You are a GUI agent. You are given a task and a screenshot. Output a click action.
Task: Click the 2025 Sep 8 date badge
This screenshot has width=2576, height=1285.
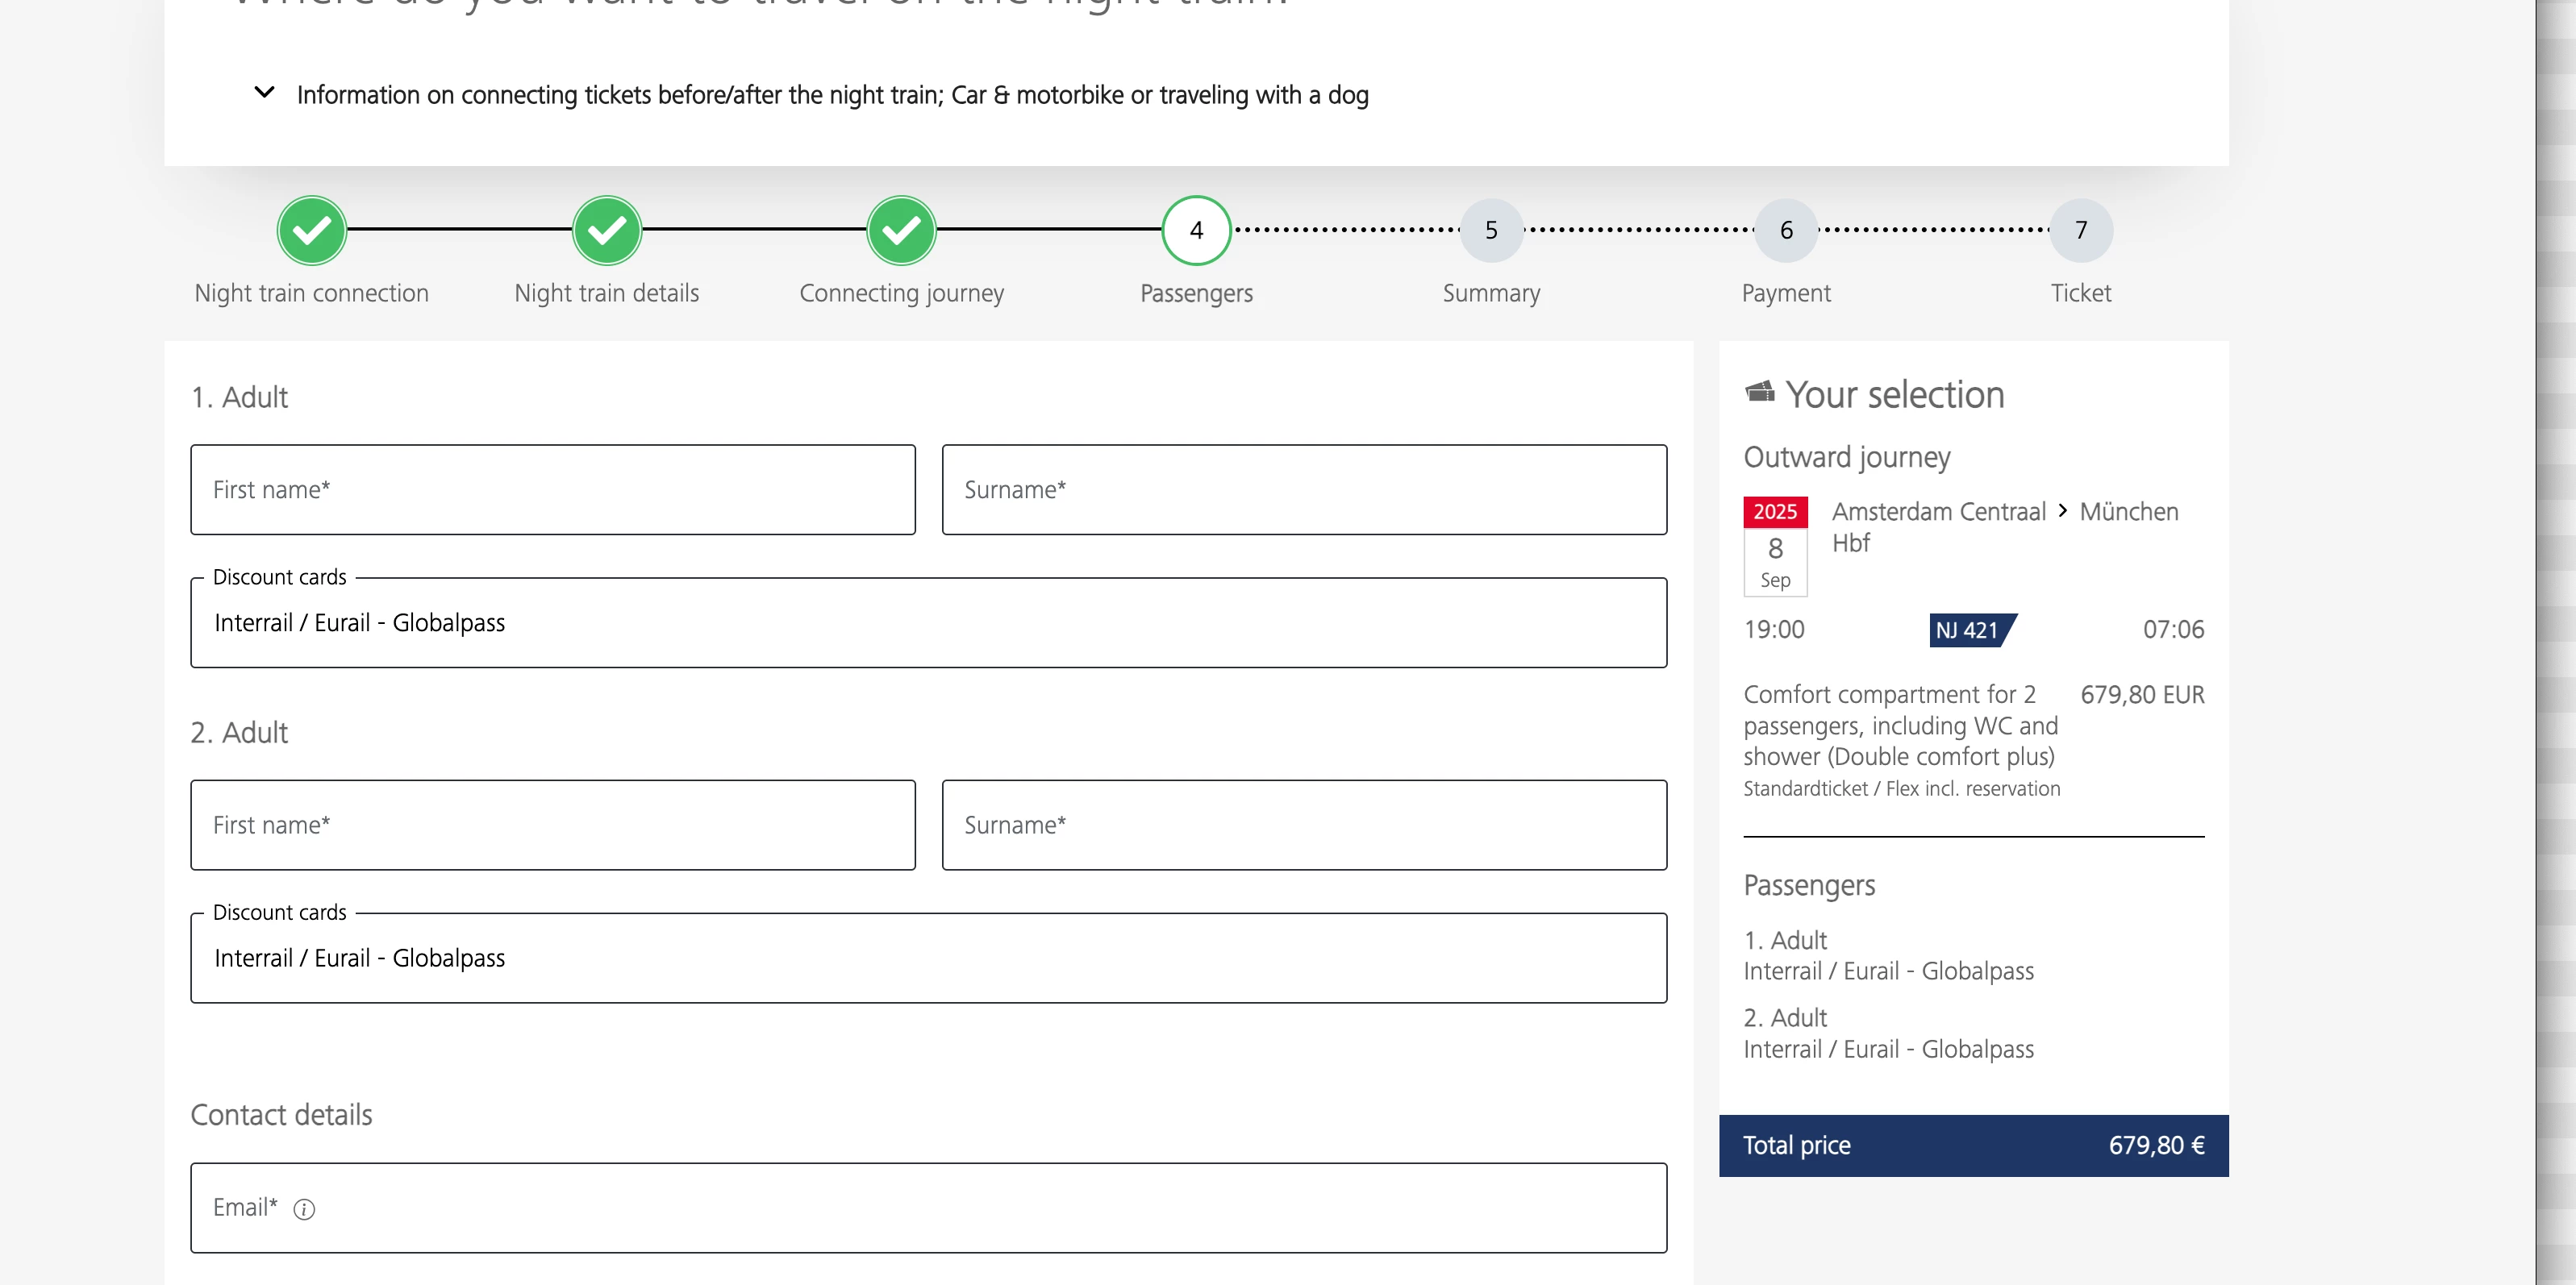(1775, 547)
